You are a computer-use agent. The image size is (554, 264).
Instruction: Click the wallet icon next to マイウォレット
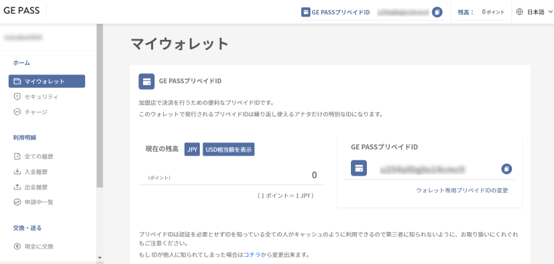(x=17, y=81)
